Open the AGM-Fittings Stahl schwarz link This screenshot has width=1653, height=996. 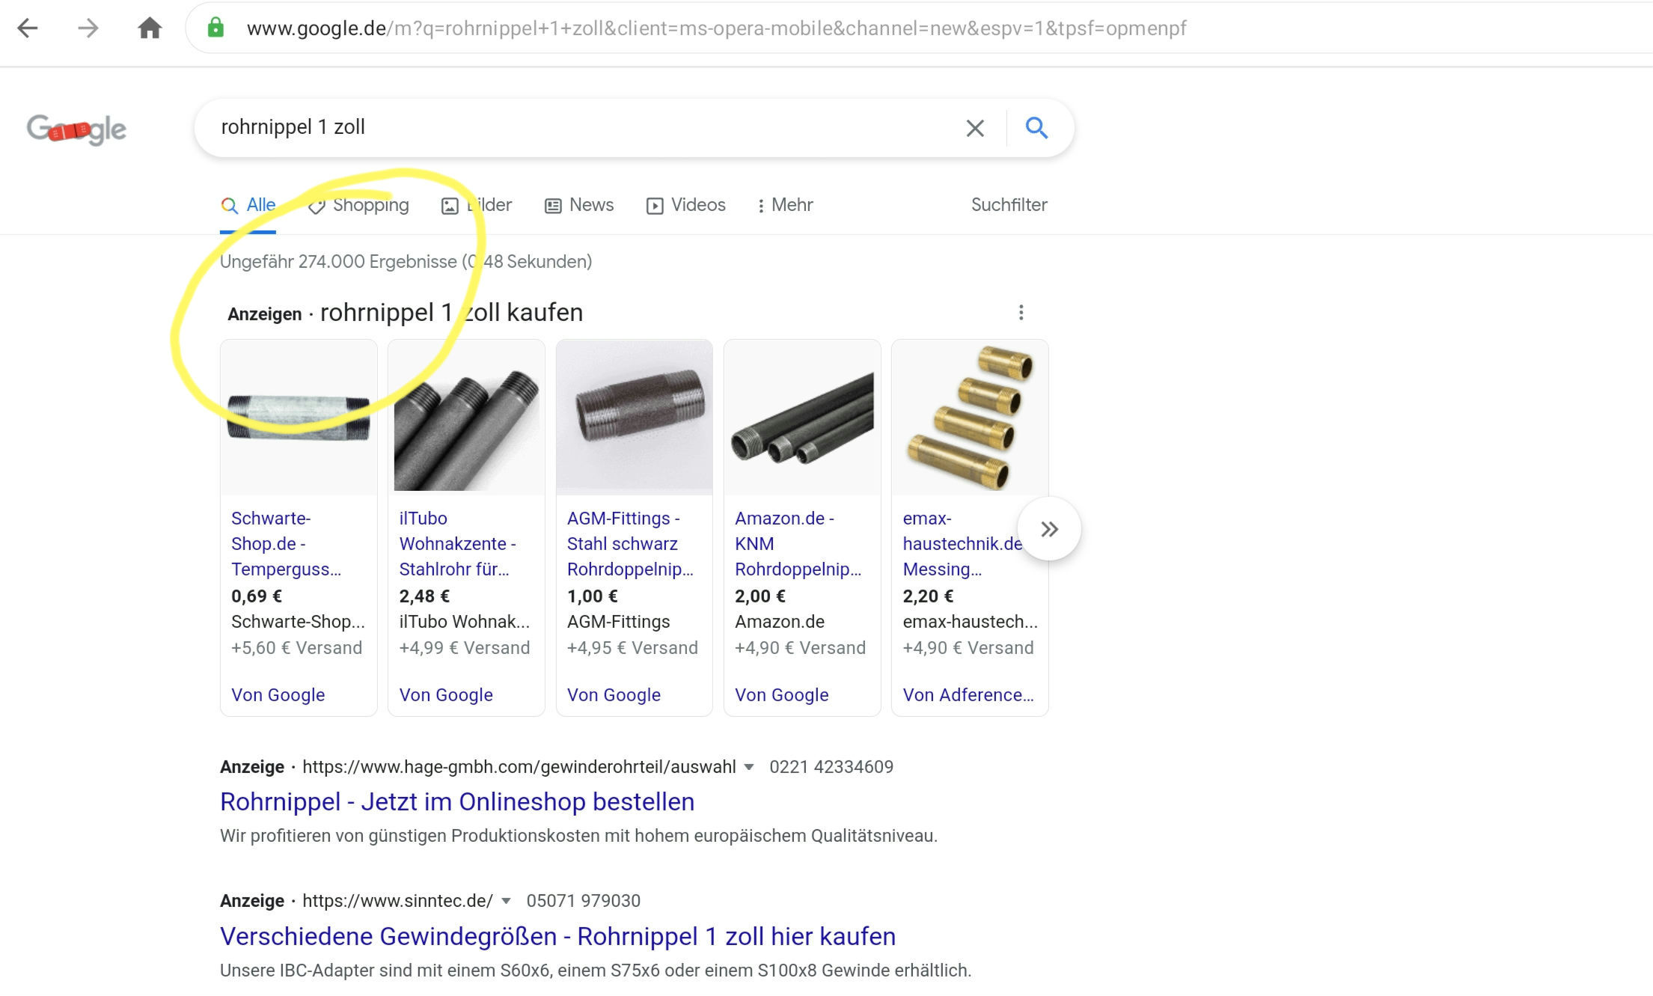tap(630, 543)
